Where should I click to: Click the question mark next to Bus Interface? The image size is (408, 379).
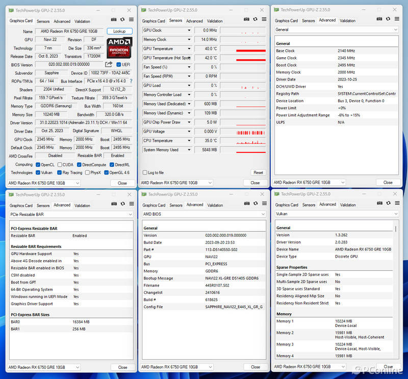click(x=131, y=81)
